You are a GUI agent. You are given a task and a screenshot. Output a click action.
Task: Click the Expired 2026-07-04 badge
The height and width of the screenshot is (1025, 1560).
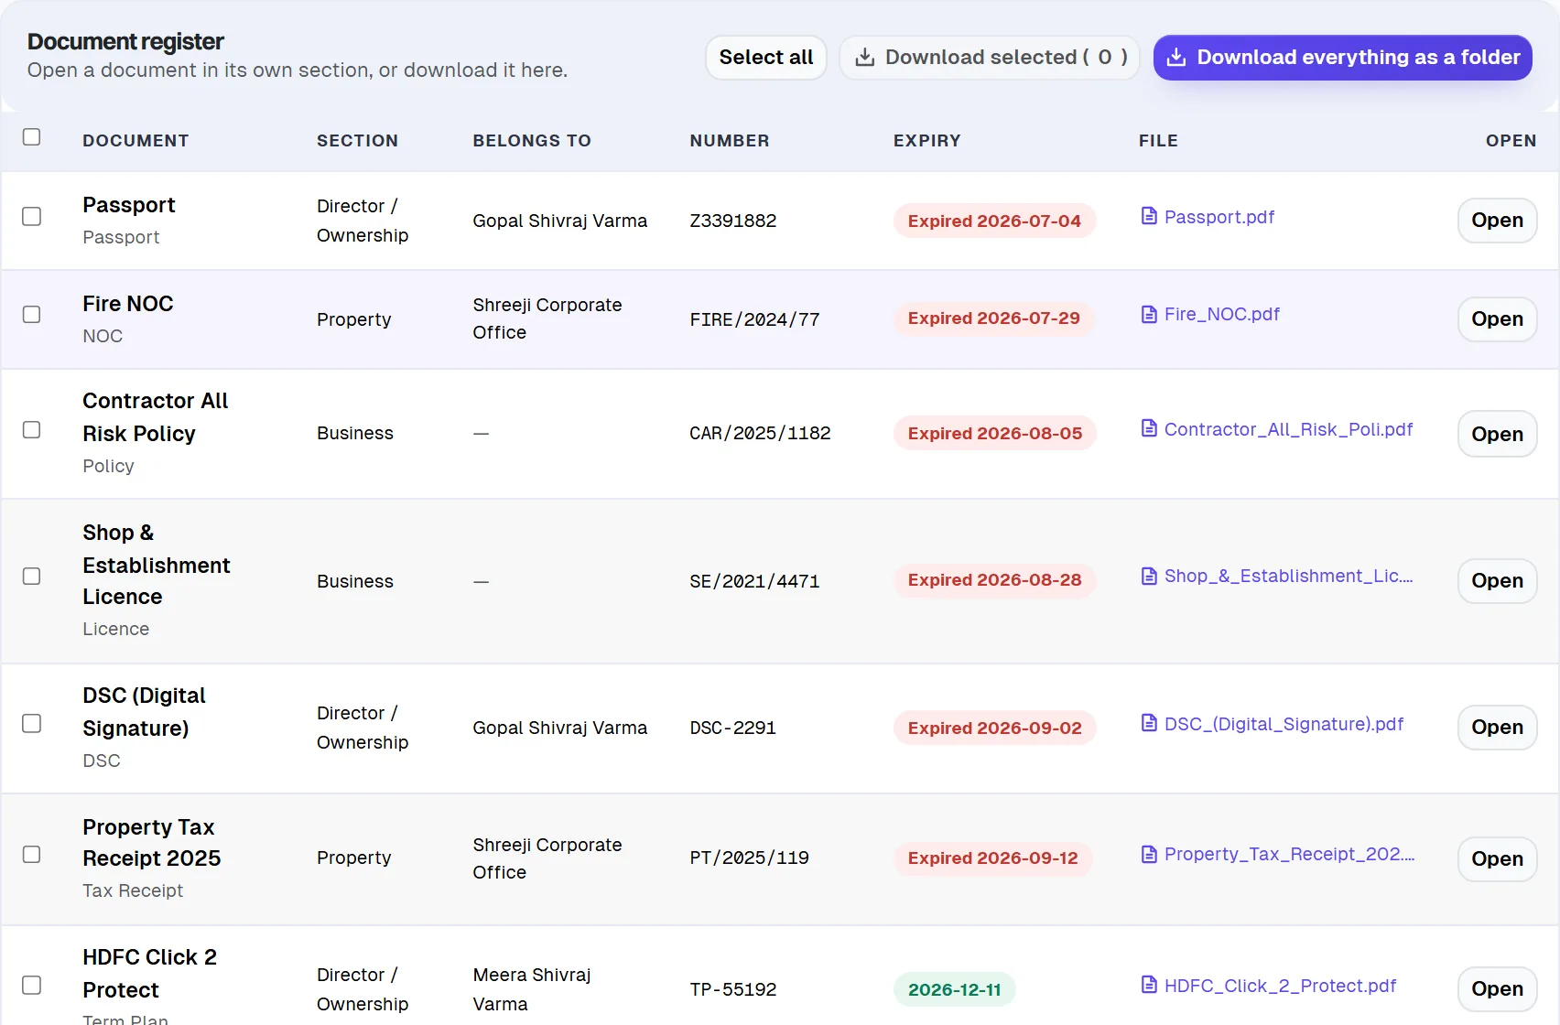point(994,221)
